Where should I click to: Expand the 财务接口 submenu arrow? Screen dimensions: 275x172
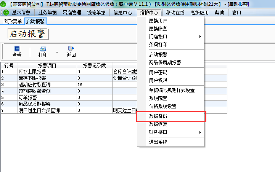tap(200, 132)
